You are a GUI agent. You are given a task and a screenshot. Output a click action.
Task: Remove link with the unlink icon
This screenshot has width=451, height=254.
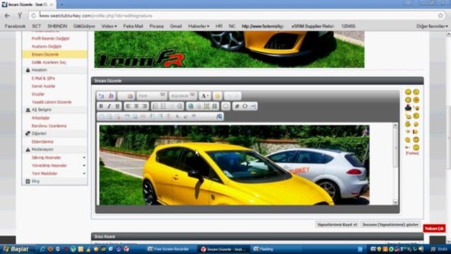point(198,106)
